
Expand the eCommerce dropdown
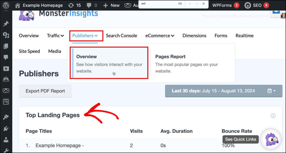click(x=160, y=35)
